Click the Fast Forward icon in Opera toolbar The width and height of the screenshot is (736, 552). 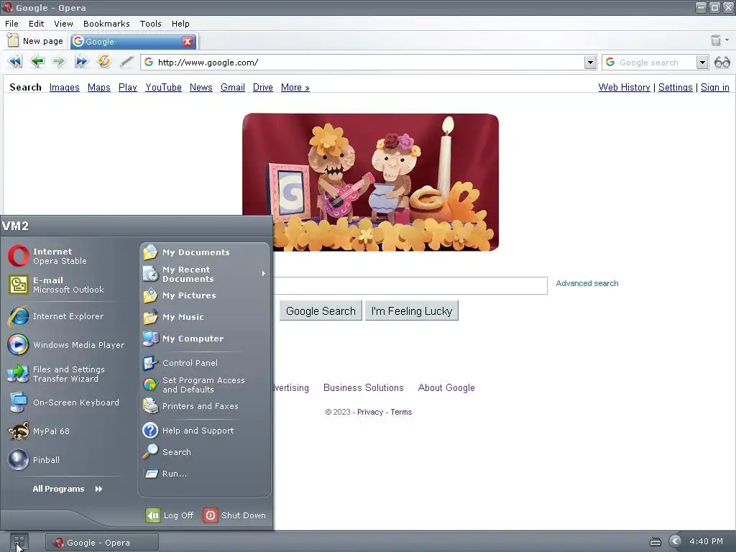tap(81, 62)
